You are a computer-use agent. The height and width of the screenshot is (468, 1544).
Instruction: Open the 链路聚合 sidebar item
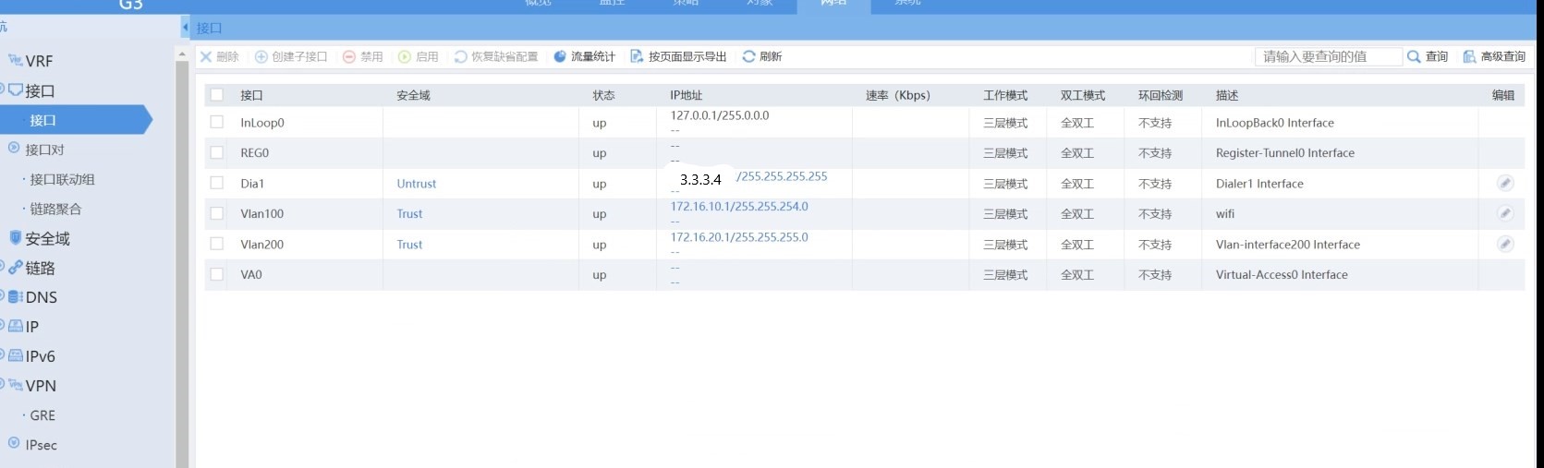click(55, 209)
